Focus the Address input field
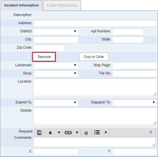158x157 pixels. (95, 23)
